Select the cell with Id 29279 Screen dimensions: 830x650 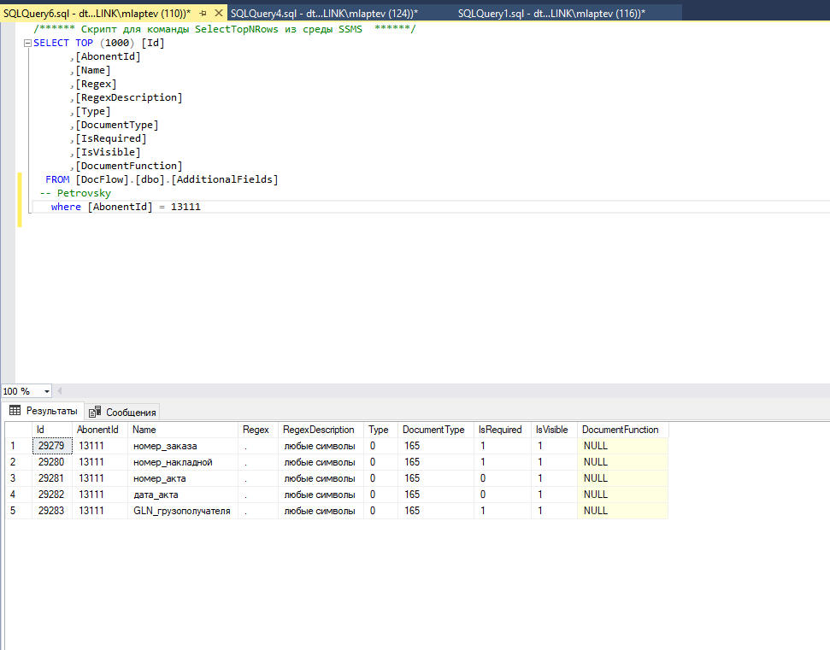click(x=52, y=446)
